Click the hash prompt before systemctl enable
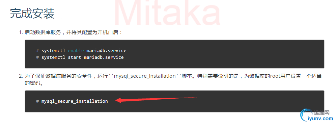335x124 pixels. [37, 51]
